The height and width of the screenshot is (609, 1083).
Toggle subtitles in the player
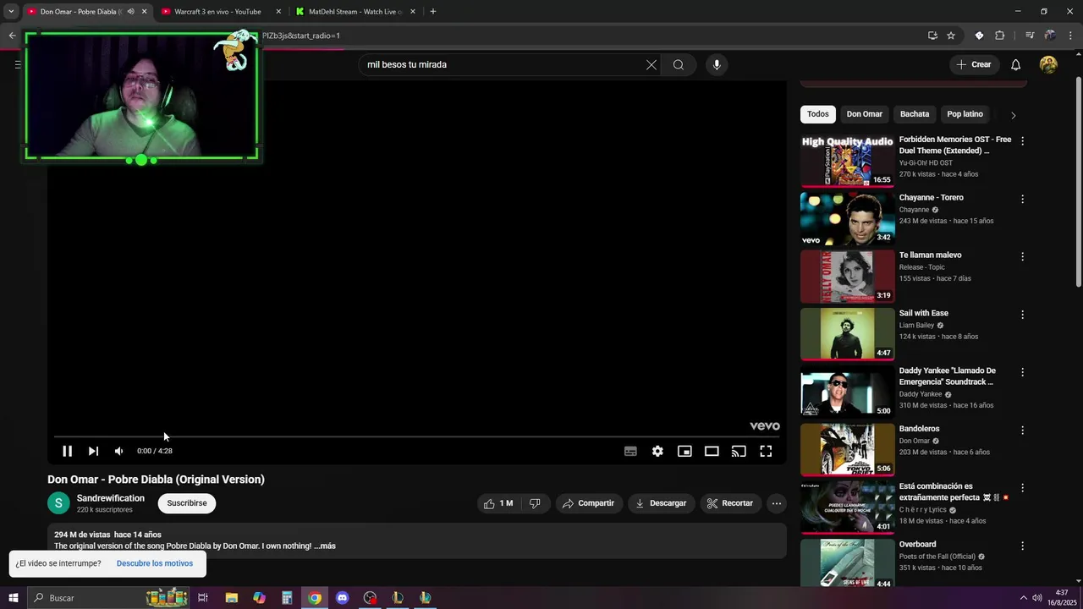coord(630,451)
